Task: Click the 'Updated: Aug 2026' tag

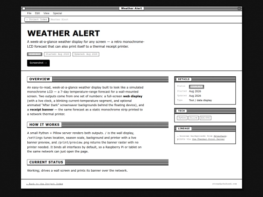Action: (x=86, y=54)
